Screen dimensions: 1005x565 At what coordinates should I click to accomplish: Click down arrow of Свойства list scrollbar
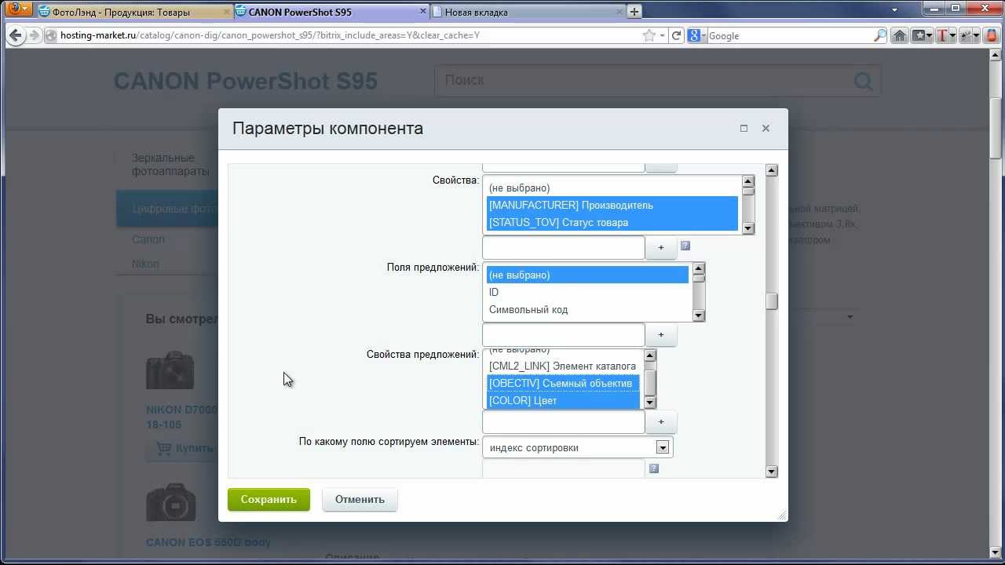(748, 228)
